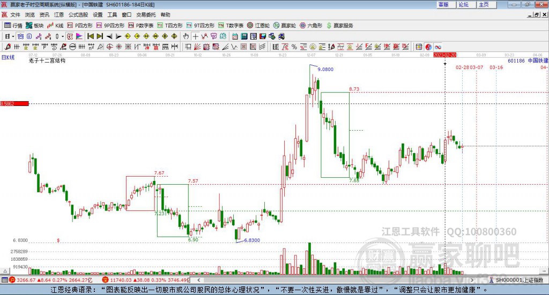The image size is (549, 295).
Task: Select the hand pan tool
Action: [x=186, y=36]
